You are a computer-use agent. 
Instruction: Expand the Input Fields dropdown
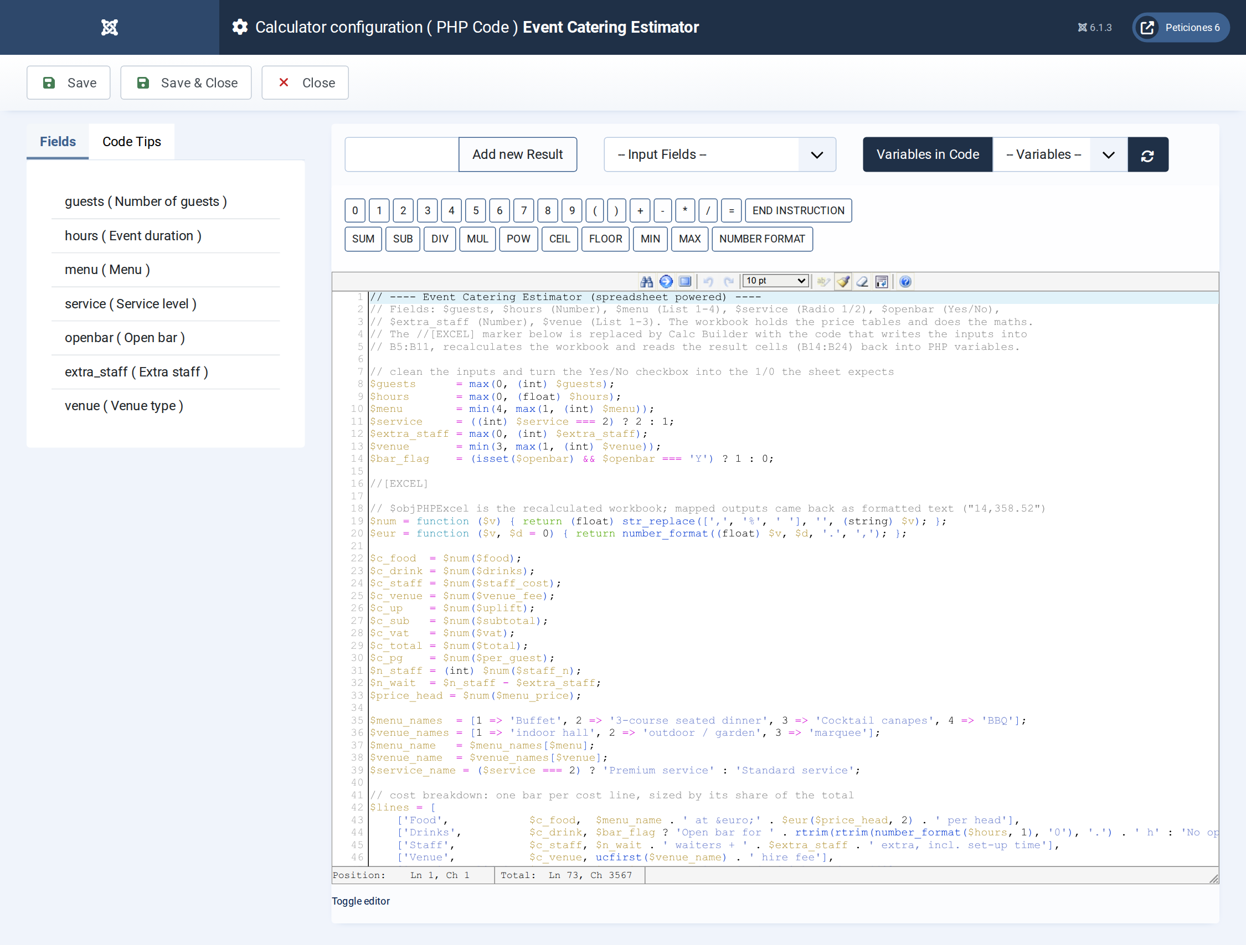[720, 154]
